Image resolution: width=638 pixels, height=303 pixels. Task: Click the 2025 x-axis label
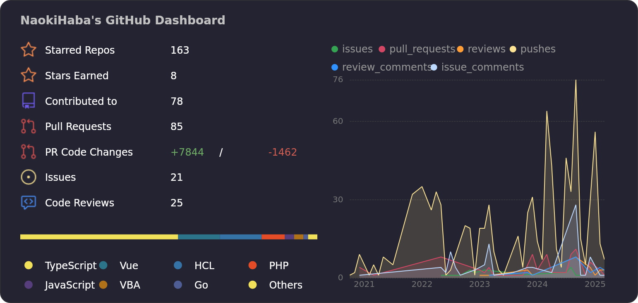tap(595, 284)
